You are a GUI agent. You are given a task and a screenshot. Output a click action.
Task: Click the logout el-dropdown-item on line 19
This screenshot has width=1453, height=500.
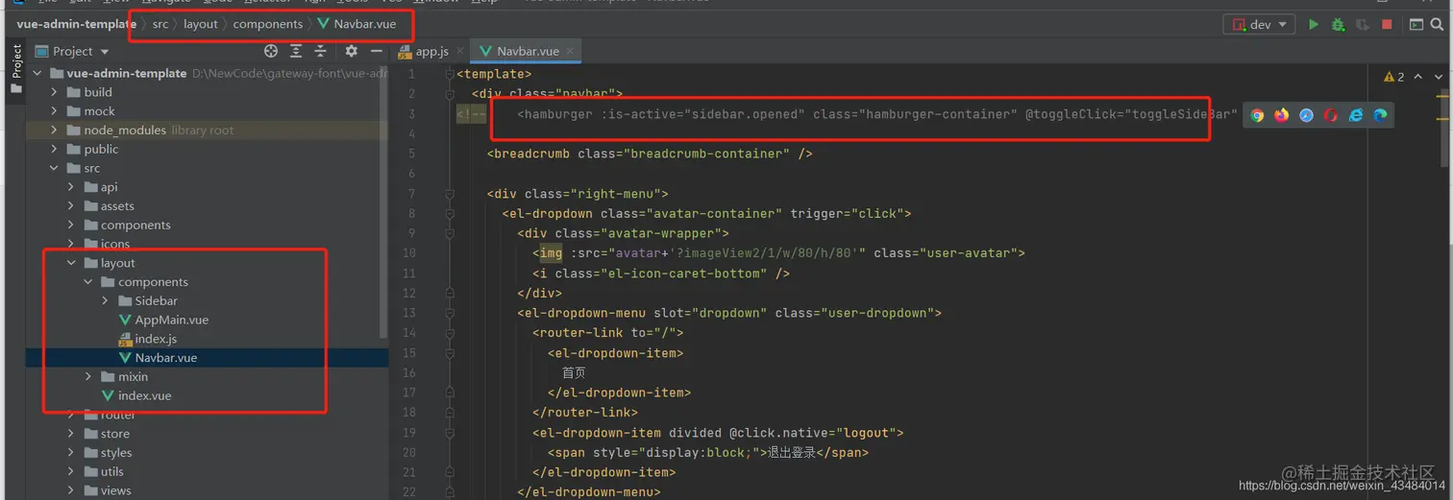pyautogui.click(x=718, y=433)
